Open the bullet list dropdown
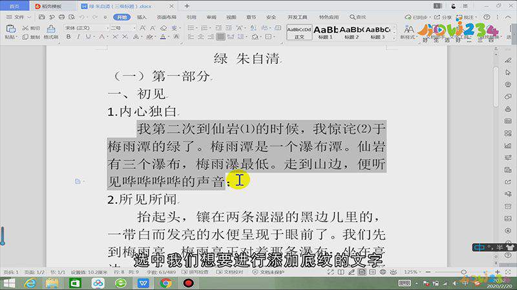The image size is (517, 290). (197, 28)
